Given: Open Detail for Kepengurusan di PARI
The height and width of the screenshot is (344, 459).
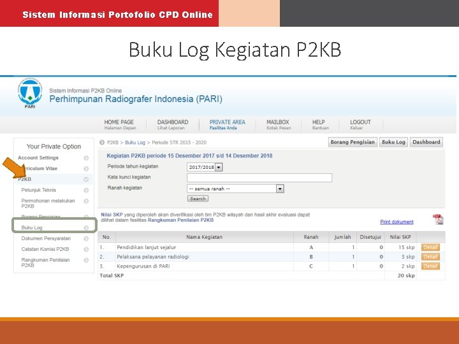Looking at the screenshot, I should 430,266.
